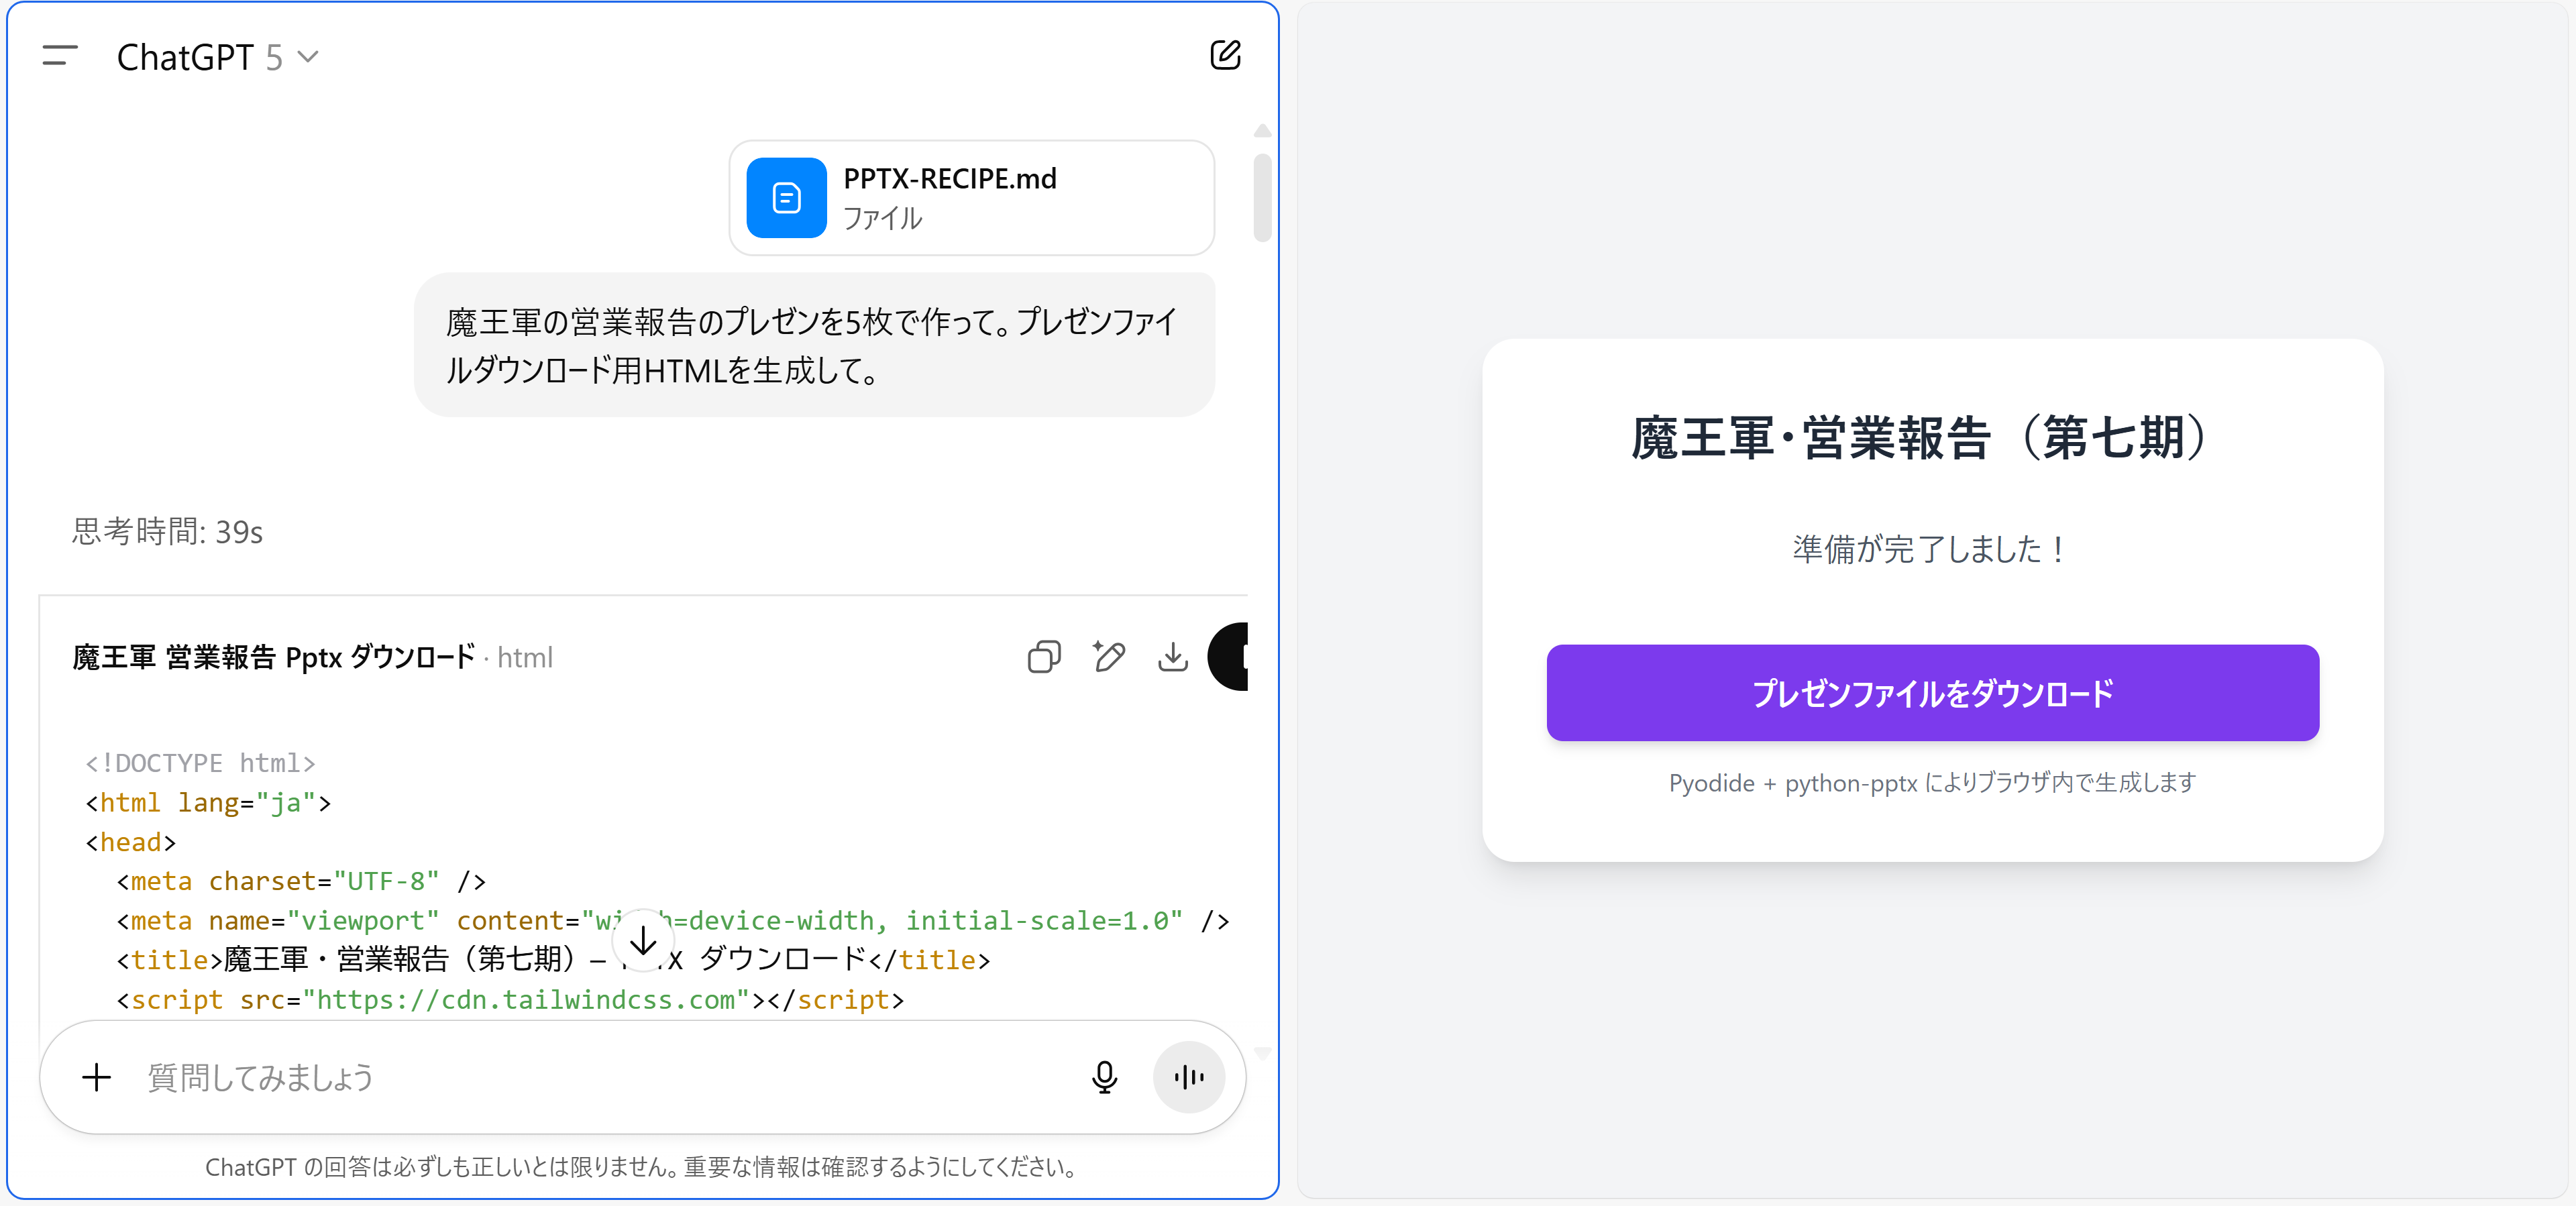The image size is (2576, 1206).
Task: Copy the canvas code
Action: [x=1044, y=657]
